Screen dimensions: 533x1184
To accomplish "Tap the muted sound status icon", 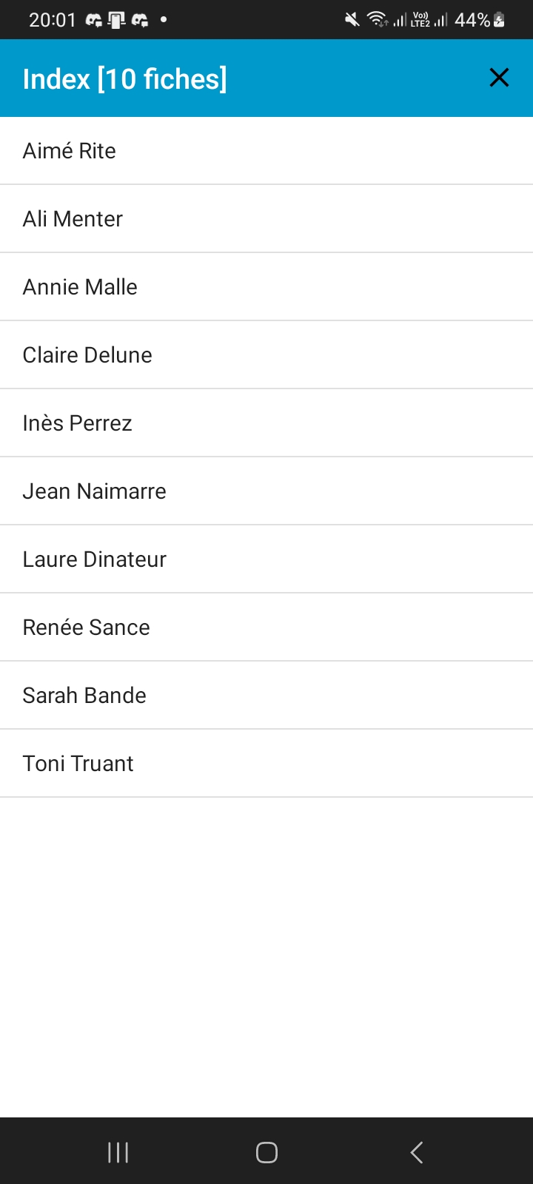I will (352, 20).
